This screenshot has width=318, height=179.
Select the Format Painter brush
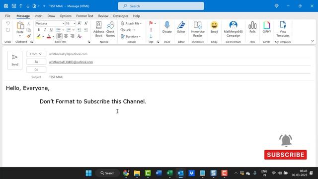[x=29, y=36]
